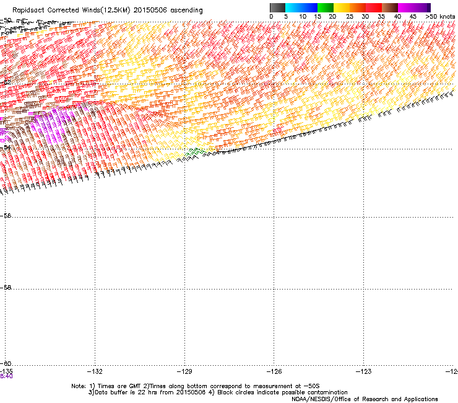Click the legend label '25'

(350, 17)
